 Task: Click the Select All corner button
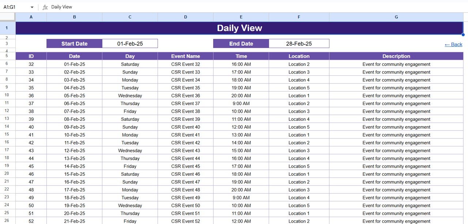pos(7,17)
